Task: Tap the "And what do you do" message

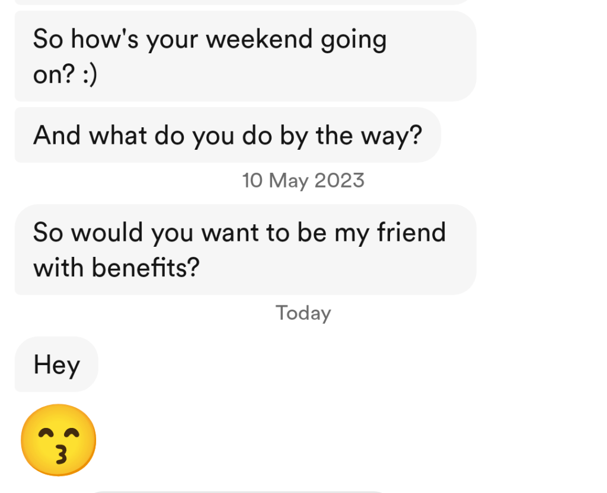Action: pos(227,136)
